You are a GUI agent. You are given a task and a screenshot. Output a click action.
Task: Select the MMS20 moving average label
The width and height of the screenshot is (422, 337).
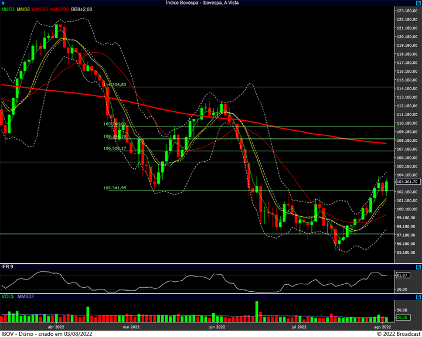pos(40,9)
